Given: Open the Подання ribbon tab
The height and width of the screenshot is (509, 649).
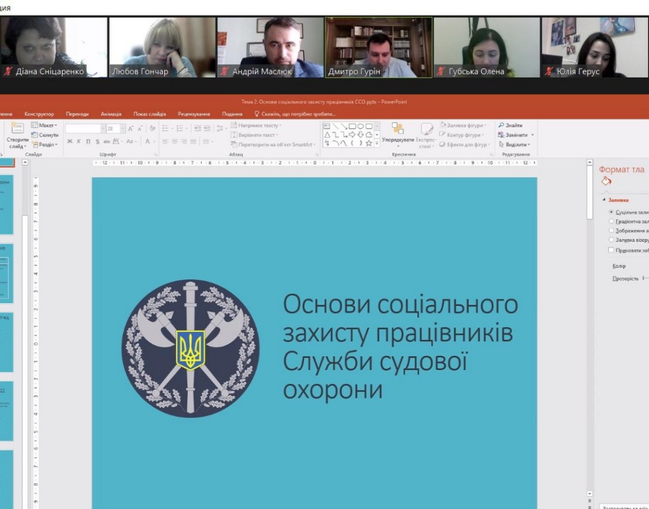Looking at the screenshot, I should tap(232, 114).
